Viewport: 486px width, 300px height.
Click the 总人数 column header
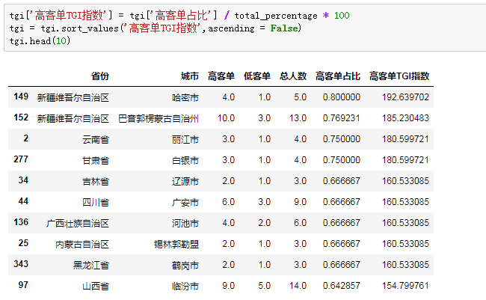coord(293,76)
